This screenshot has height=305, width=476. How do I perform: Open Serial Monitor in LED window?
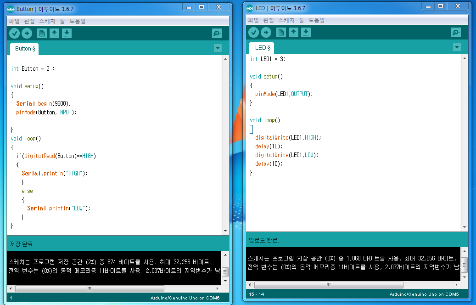456,32
